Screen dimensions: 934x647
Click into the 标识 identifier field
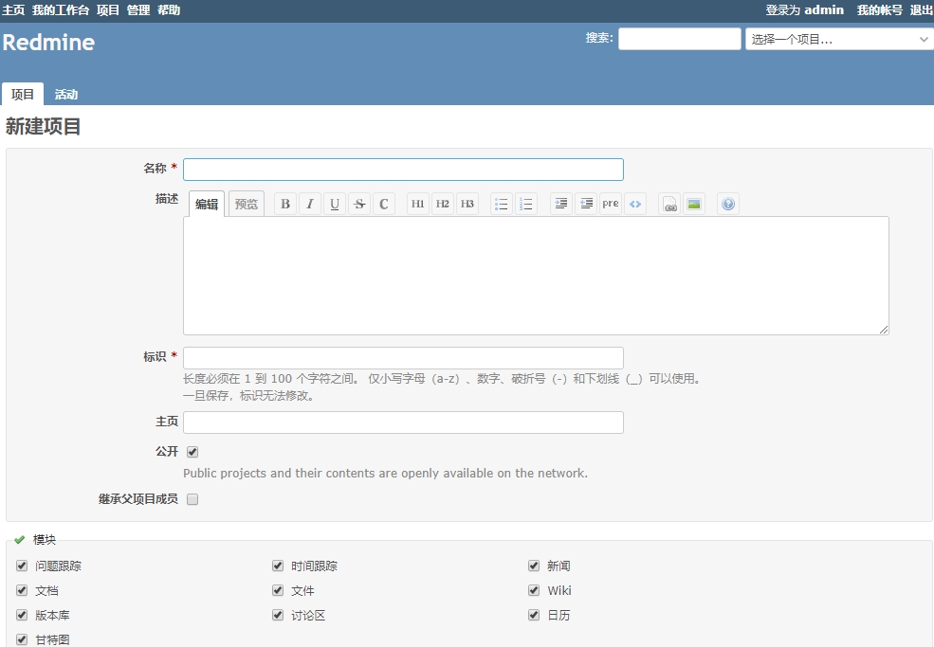[403, 357]
